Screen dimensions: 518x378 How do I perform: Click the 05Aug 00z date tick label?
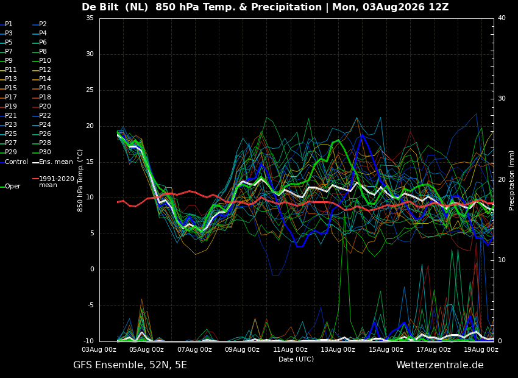tap(146, 349)
